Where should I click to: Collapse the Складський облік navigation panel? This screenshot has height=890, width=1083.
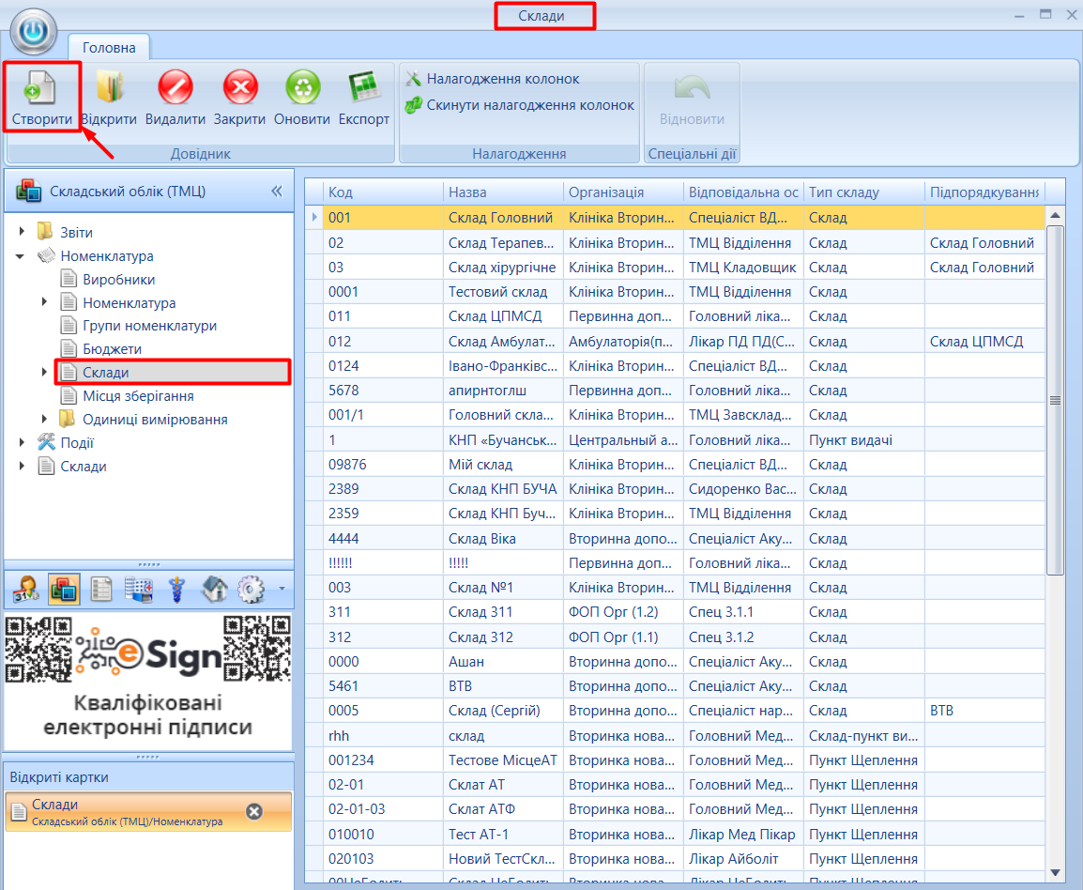[x=277, y=192]
